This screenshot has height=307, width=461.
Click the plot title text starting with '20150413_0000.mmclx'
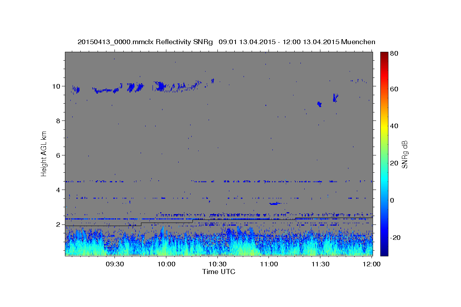226,42
